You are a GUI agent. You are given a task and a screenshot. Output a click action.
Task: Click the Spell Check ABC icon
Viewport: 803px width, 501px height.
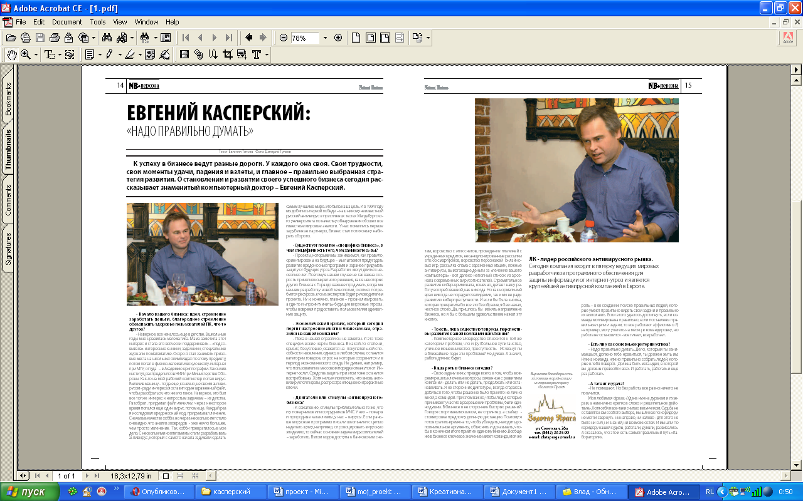pos(150,54)
